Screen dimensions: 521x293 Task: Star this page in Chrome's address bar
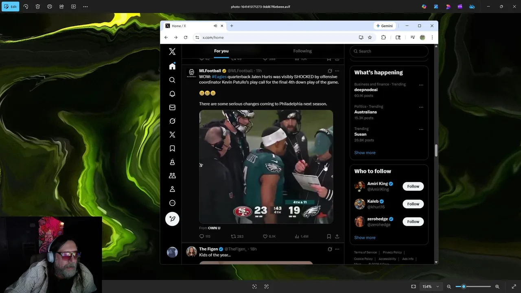(x=370, y=37)
